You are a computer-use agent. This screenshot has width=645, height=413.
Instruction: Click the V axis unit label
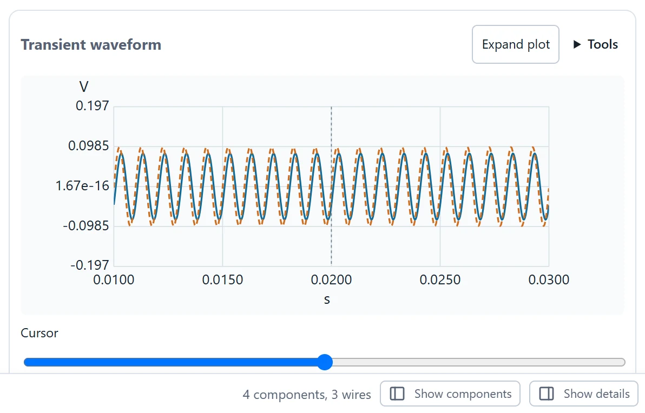83,86
